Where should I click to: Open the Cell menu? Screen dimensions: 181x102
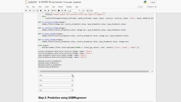tap(53, 7)
